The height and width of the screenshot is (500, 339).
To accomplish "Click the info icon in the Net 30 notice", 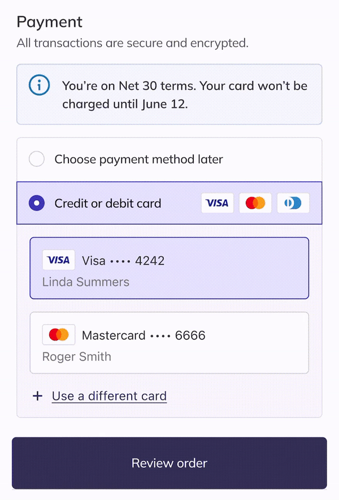I will pyautogui.click(x=39, y=86).
